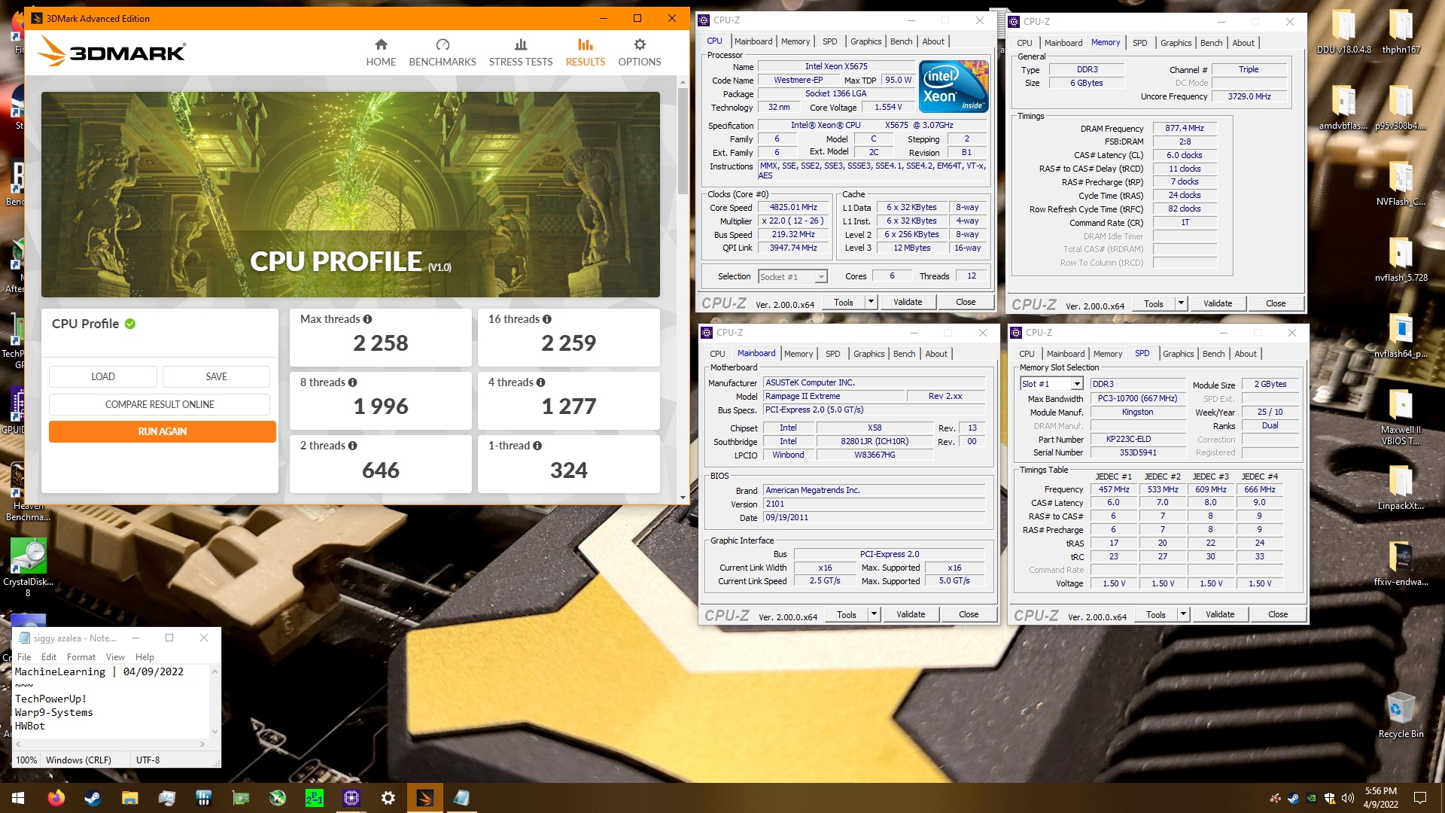Select thphn167 desktop folder
Viewport: 1445px width, 813px height.
tap(1401, 32)
